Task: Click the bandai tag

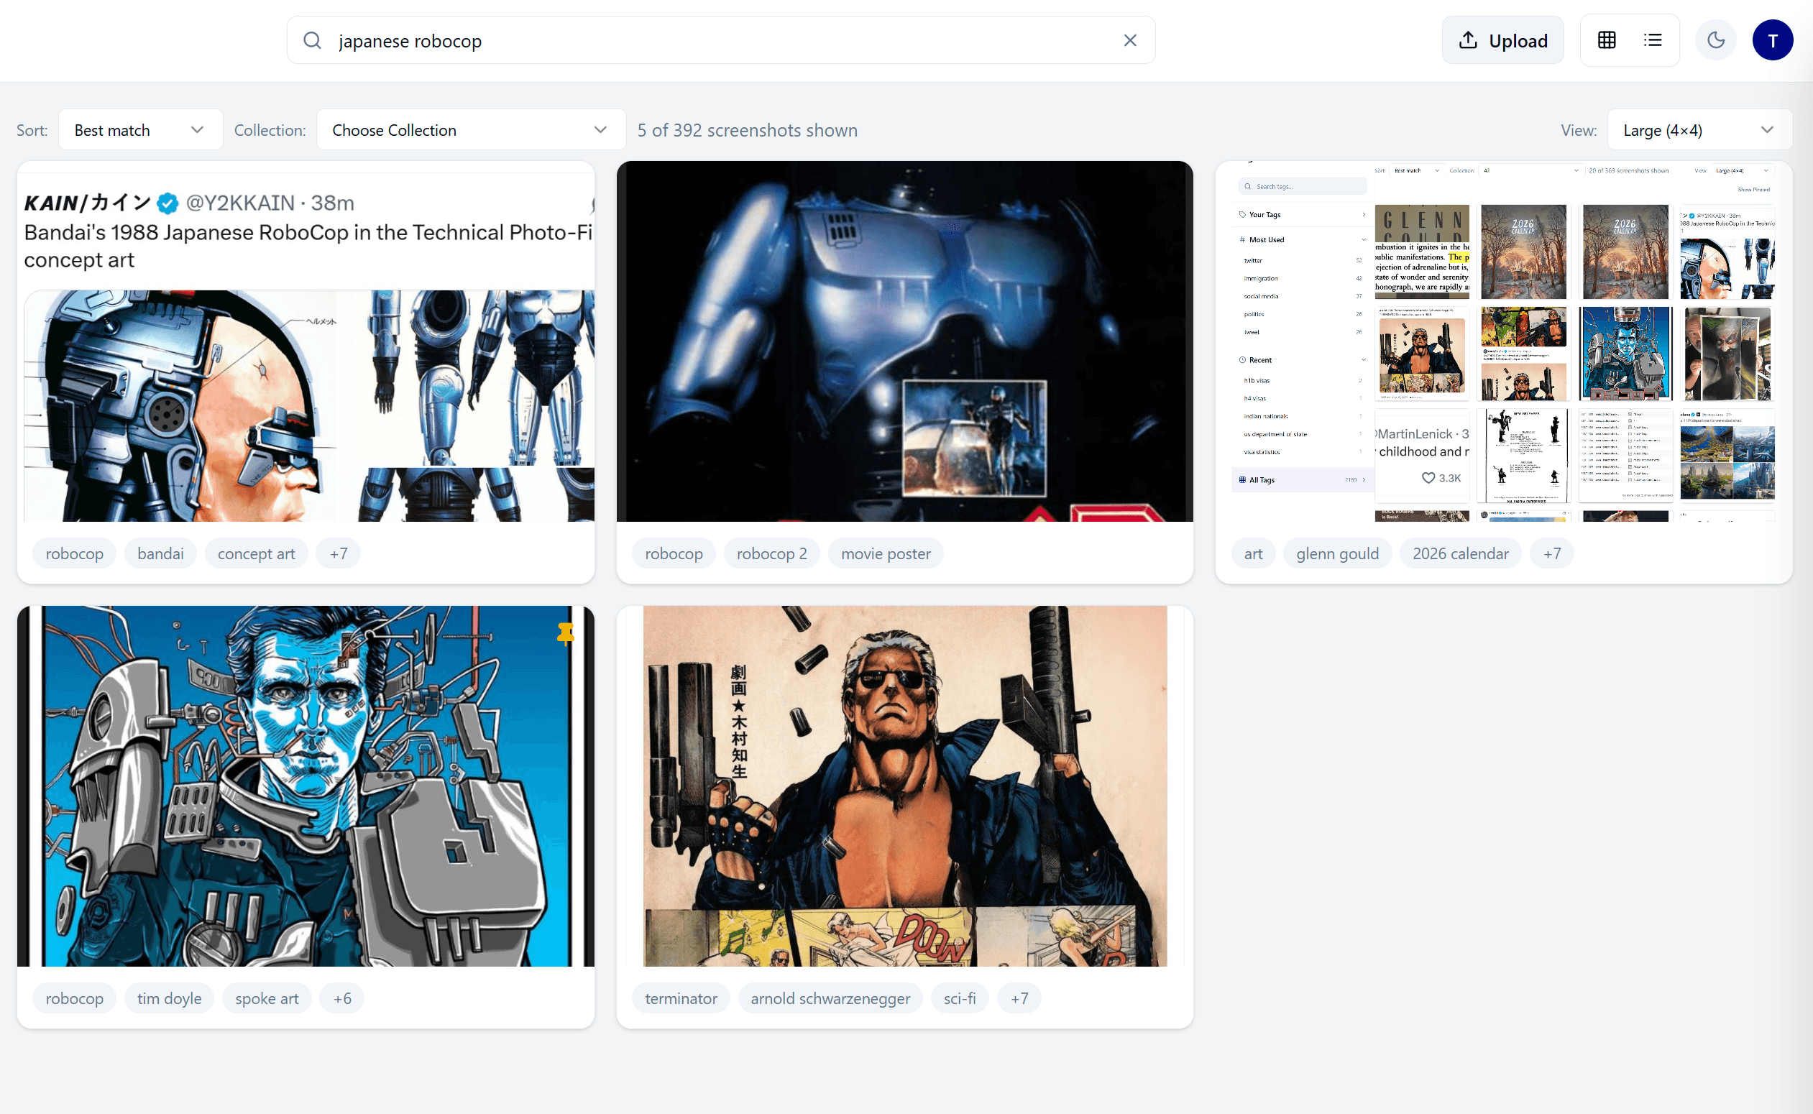Action: pos(160,553)
